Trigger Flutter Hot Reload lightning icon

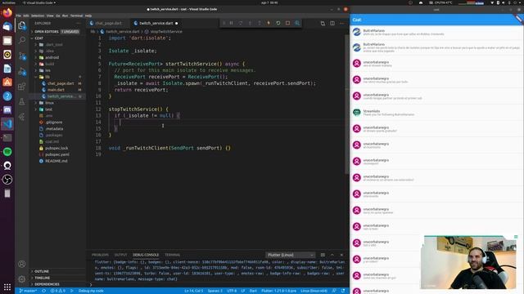pyautogui.click(x=269, y=23)
